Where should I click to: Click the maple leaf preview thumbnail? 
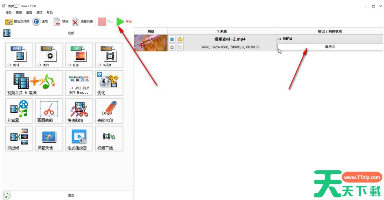click(151, 43)
